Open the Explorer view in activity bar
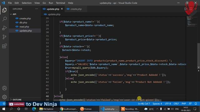Screen dimensions: 200x112 pyautogui.click(x=4, y=10)
